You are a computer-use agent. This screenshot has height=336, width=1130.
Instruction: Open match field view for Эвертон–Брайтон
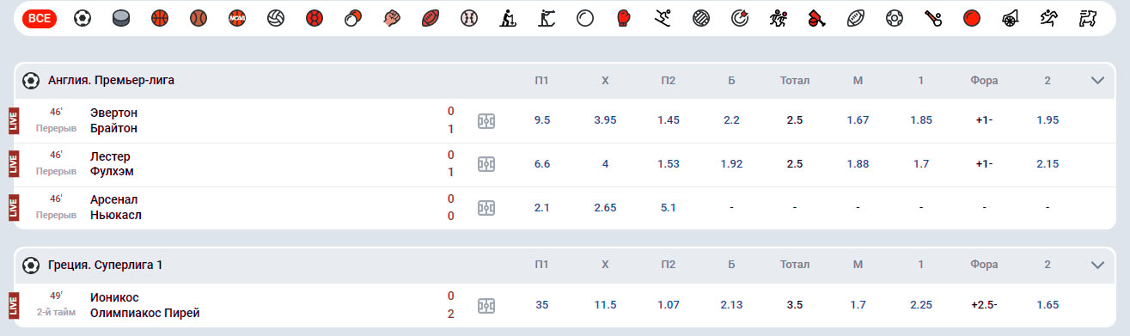point(486,121)
